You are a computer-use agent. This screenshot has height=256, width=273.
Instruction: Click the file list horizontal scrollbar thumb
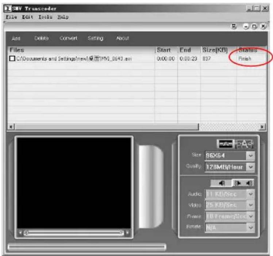tap(107, 127)
